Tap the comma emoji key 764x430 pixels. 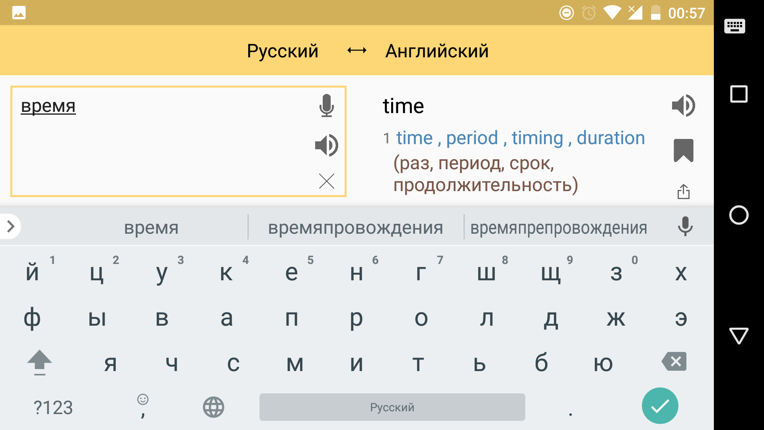(x=143, y=407)
